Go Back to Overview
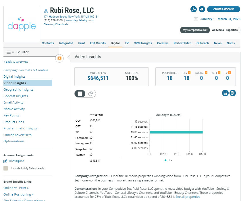Screen dimensions: 241x201 (x=16, y=62)
